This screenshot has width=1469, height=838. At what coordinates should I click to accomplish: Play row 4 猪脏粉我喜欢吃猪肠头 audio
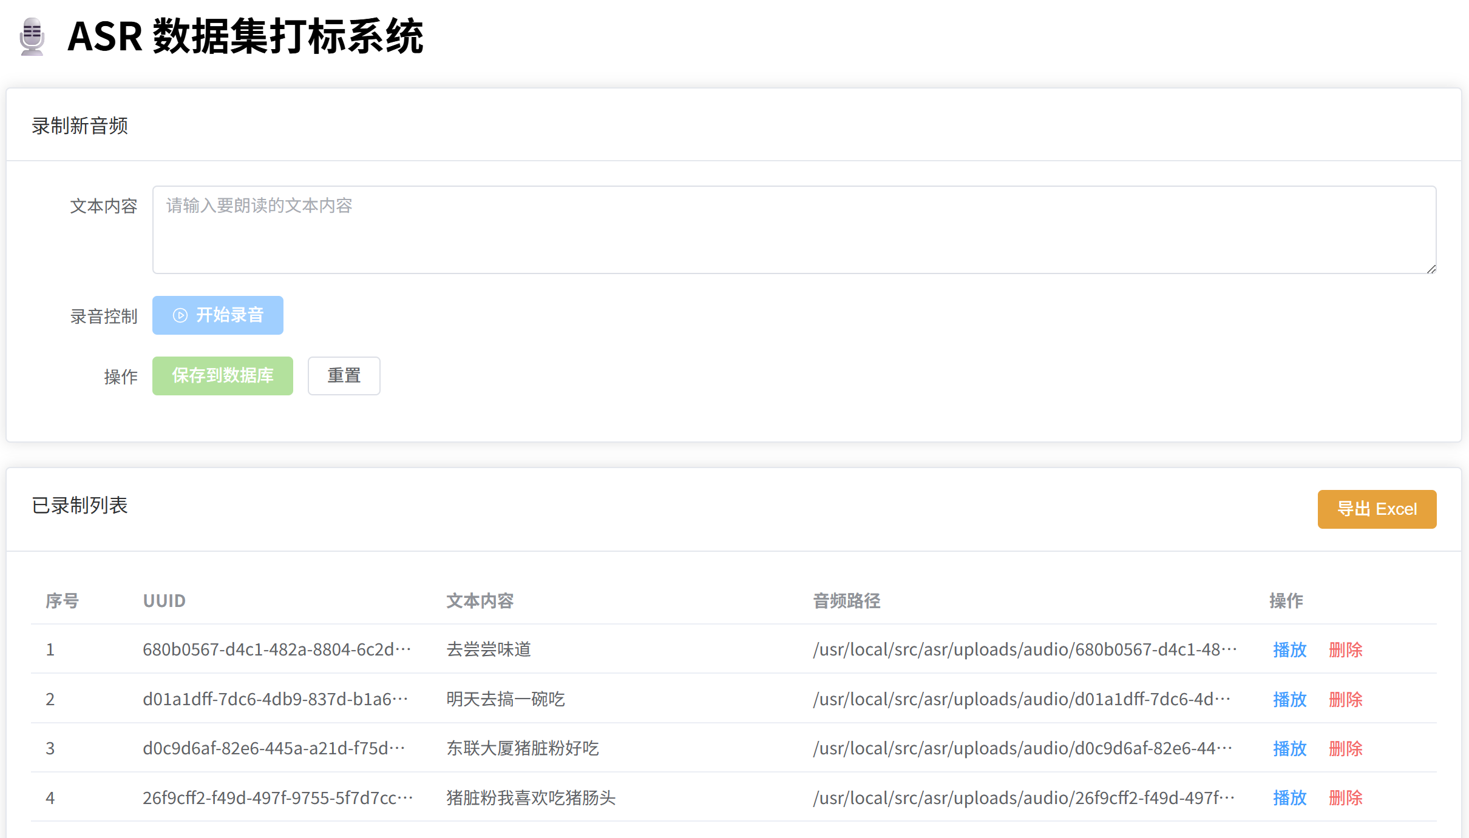coord(1289,797)
